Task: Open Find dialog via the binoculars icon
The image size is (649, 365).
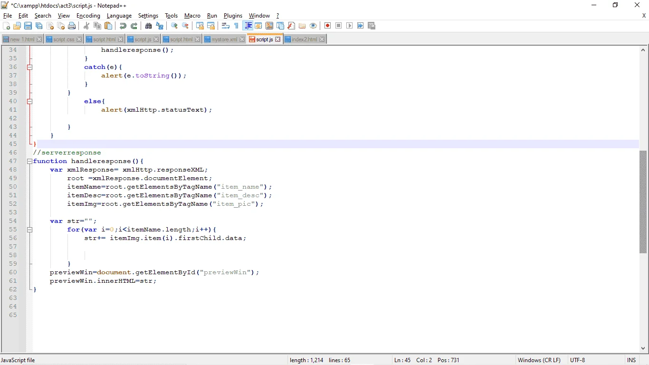Action: tap(149, 26)
